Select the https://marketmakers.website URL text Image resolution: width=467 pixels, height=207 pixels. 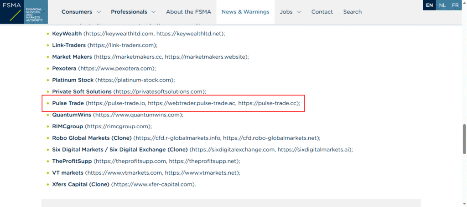(206, 57)
